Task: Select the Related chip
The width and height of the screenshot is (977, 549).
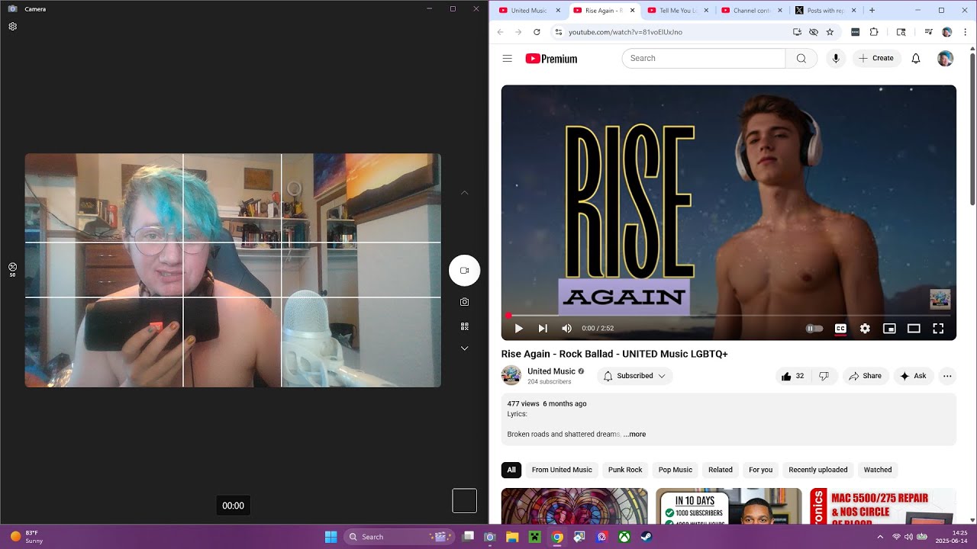Action: click(721, 470)
